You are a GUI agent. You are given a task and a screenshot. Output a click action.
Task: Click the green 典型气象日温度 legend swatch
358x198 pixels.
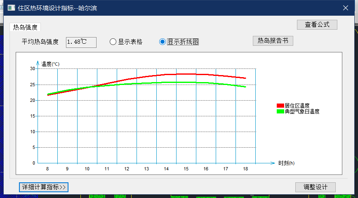(x=280, y=111)
